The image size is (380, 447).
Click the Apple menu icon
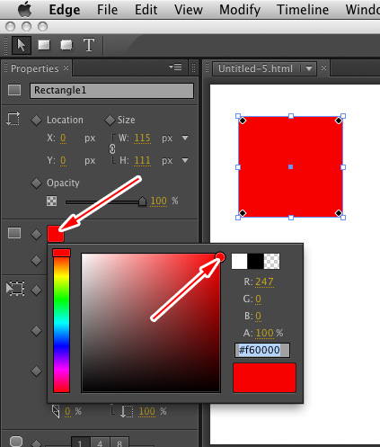coord(24,10)
